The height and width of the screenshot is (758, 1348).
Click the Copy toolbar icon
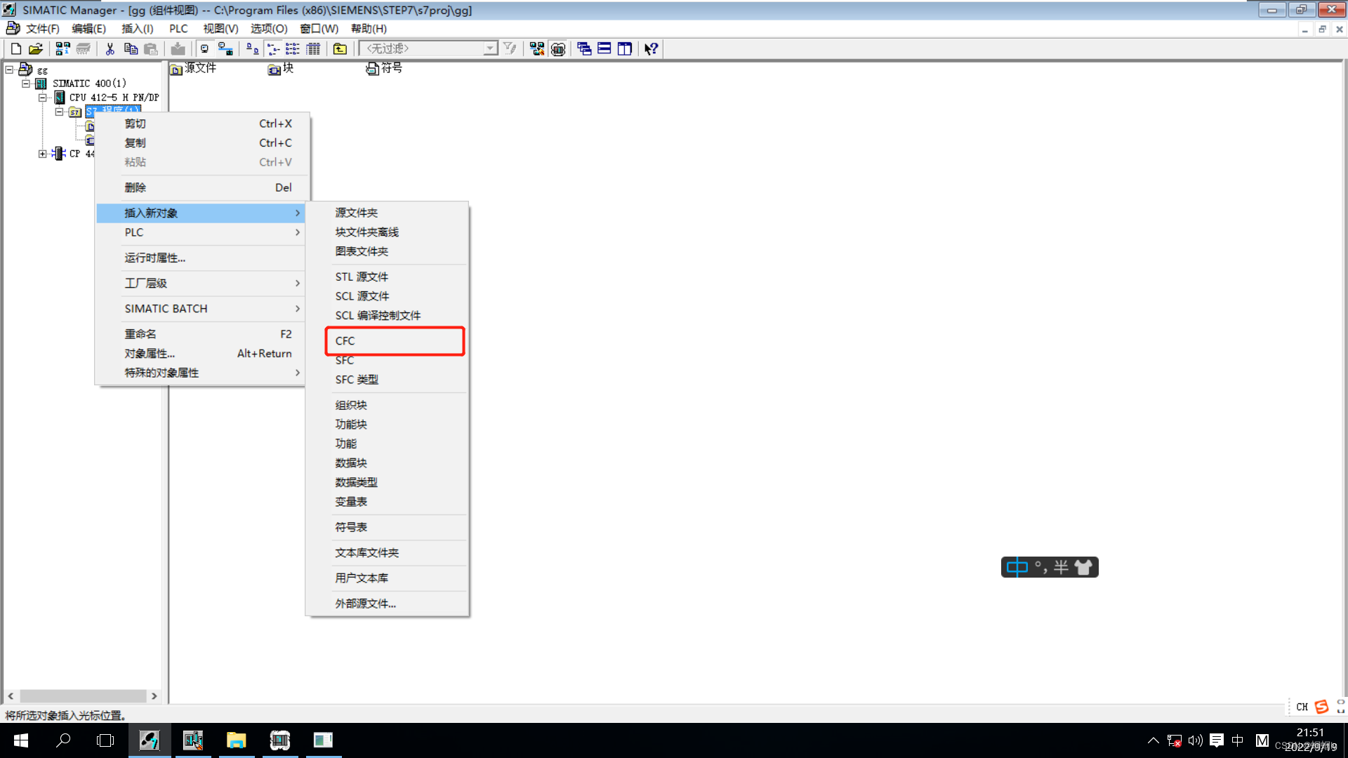pyautogui.click(x=131, y=48)
